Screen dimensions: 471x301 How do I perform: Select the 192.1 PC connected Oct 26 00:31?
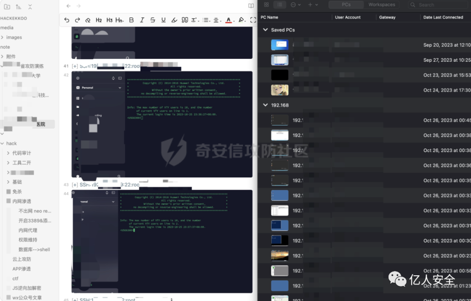(x=364, y=226)
